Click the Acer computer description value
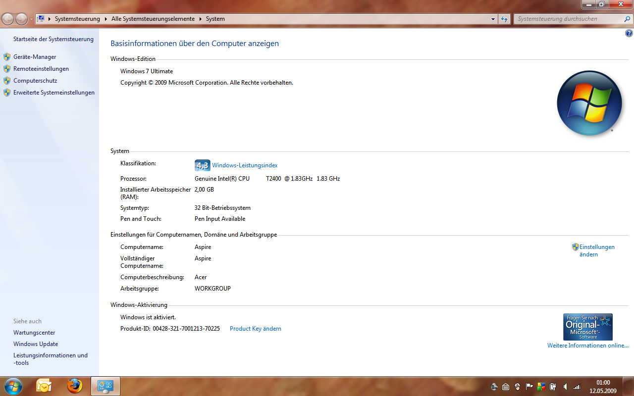The height and width of the screenshot is (396, 634). [x=201, y=277]
